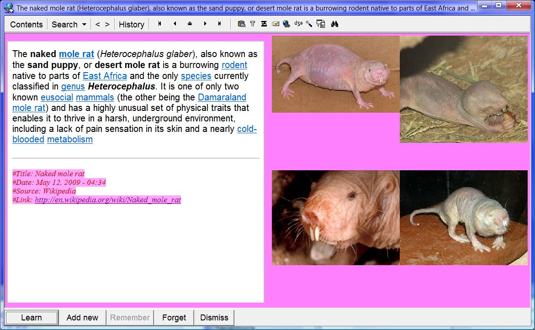
Task: Click the globe web toolbar icon
Action: 286,24
